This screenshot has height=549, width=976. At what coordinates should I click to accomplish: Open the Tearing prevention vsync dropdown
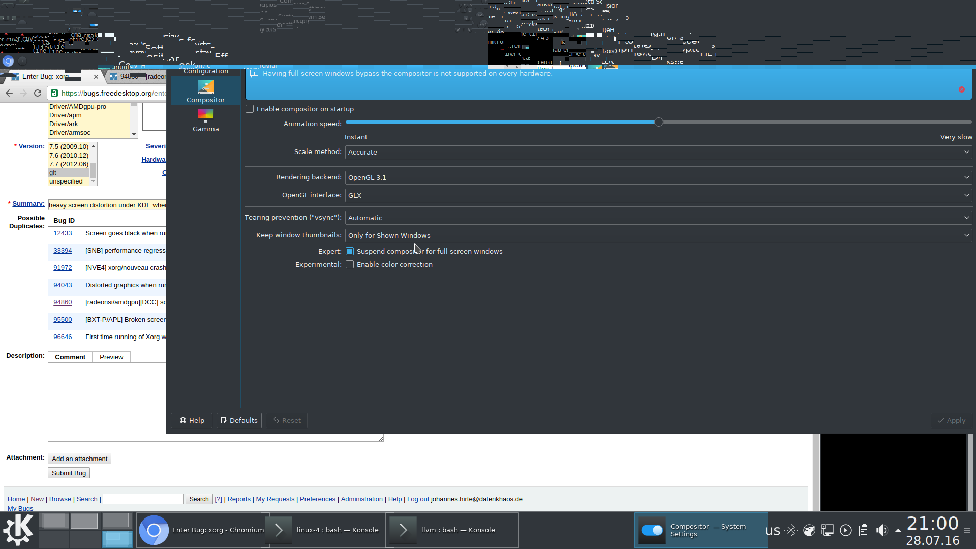click(658, 218)
